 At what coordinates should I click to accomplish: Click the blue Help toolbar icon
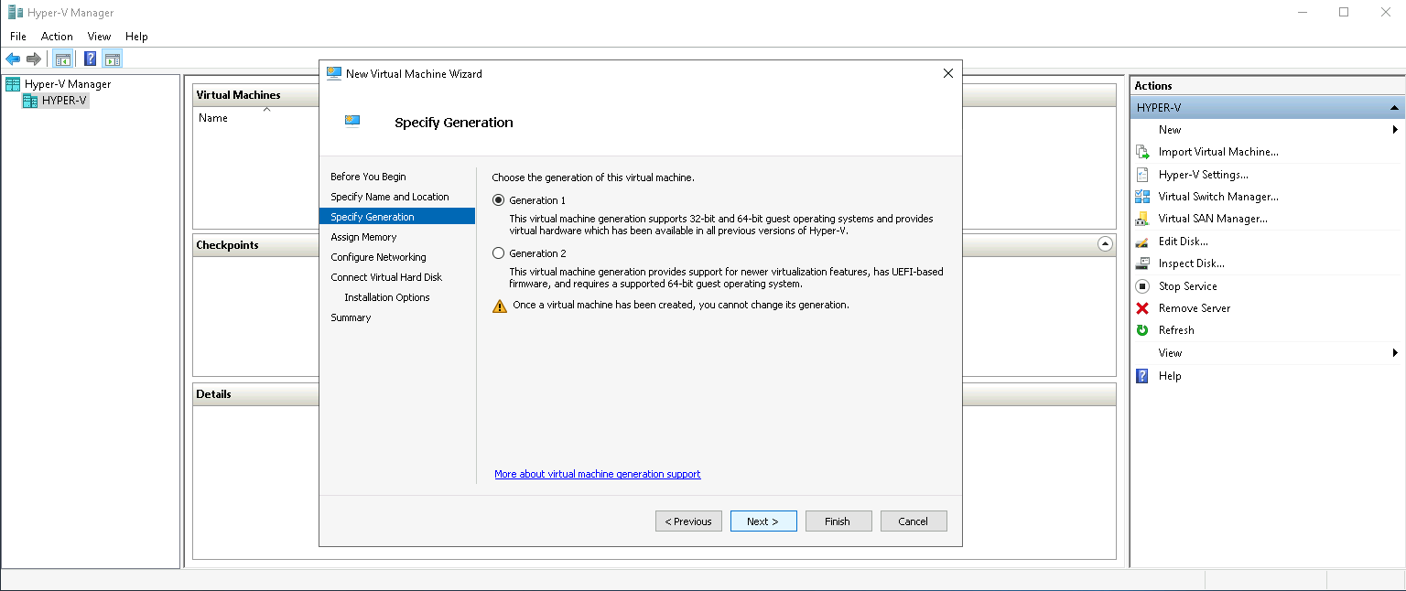pyautogui.click(x=91, y=59)
